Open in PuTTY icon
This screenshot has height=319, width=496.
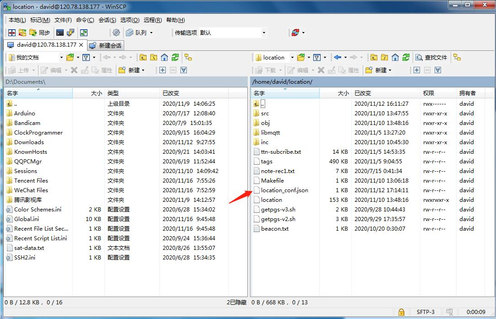click(x=71, y=32)
